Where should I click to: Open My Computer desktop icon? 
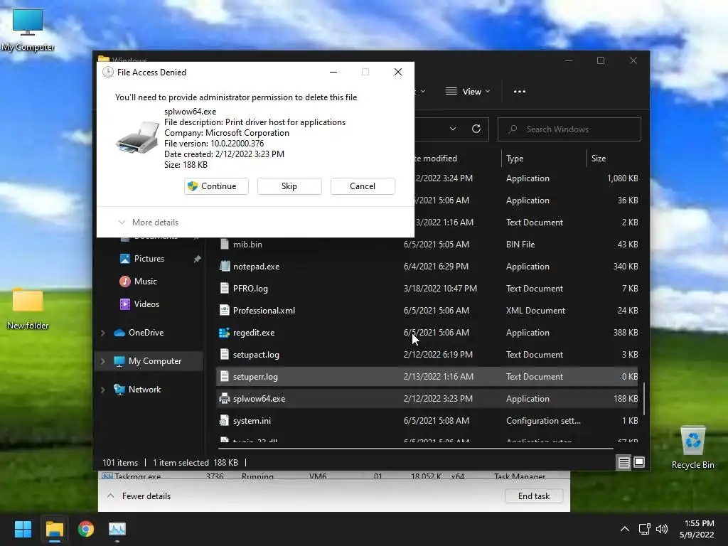coord(28,30)
